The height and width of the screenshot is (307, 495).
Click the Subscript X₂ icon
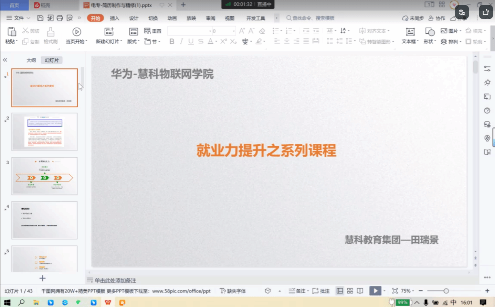[x=233, y=41]
